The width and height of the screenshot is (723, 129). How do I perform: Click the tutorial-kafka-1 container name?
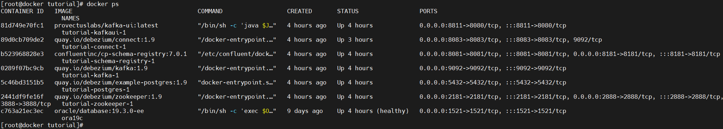[x=90, y=76]
